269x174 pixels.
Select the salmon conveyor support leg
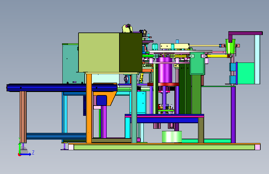click(23, 117)
